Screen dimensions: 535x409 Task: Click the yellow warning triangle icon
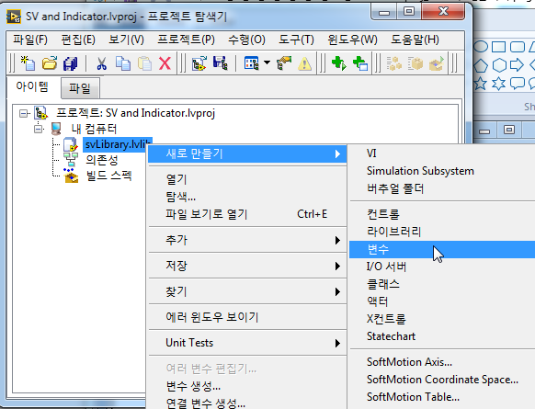tap(304, 63)
